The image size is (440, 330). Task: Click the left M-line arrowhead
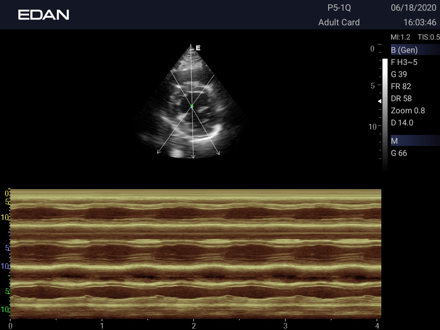coord(158,152)
